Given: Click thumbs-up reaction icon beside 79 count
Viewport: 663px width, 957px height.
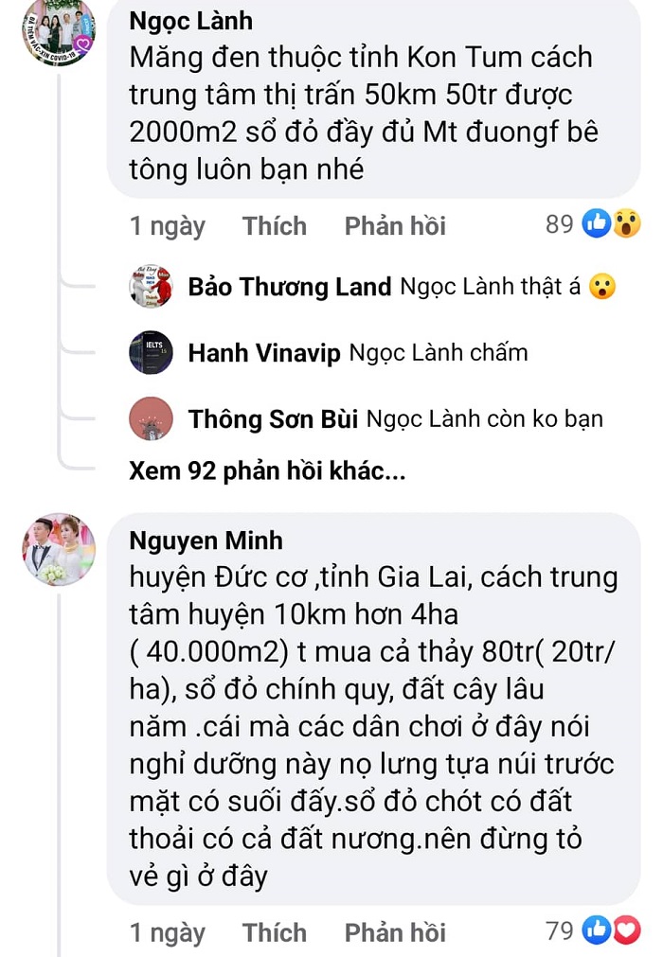Looking at the screenshot, I should (597, 930).
